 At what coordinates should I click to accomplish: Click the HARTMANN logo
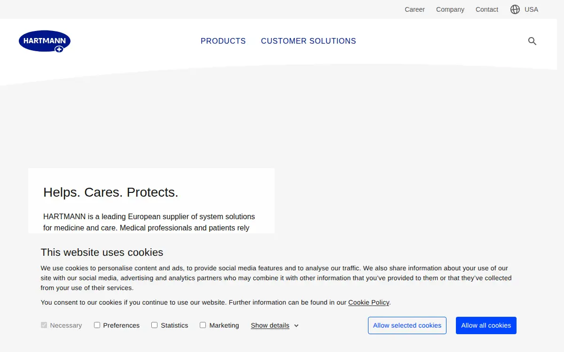[x=45, y=41]
